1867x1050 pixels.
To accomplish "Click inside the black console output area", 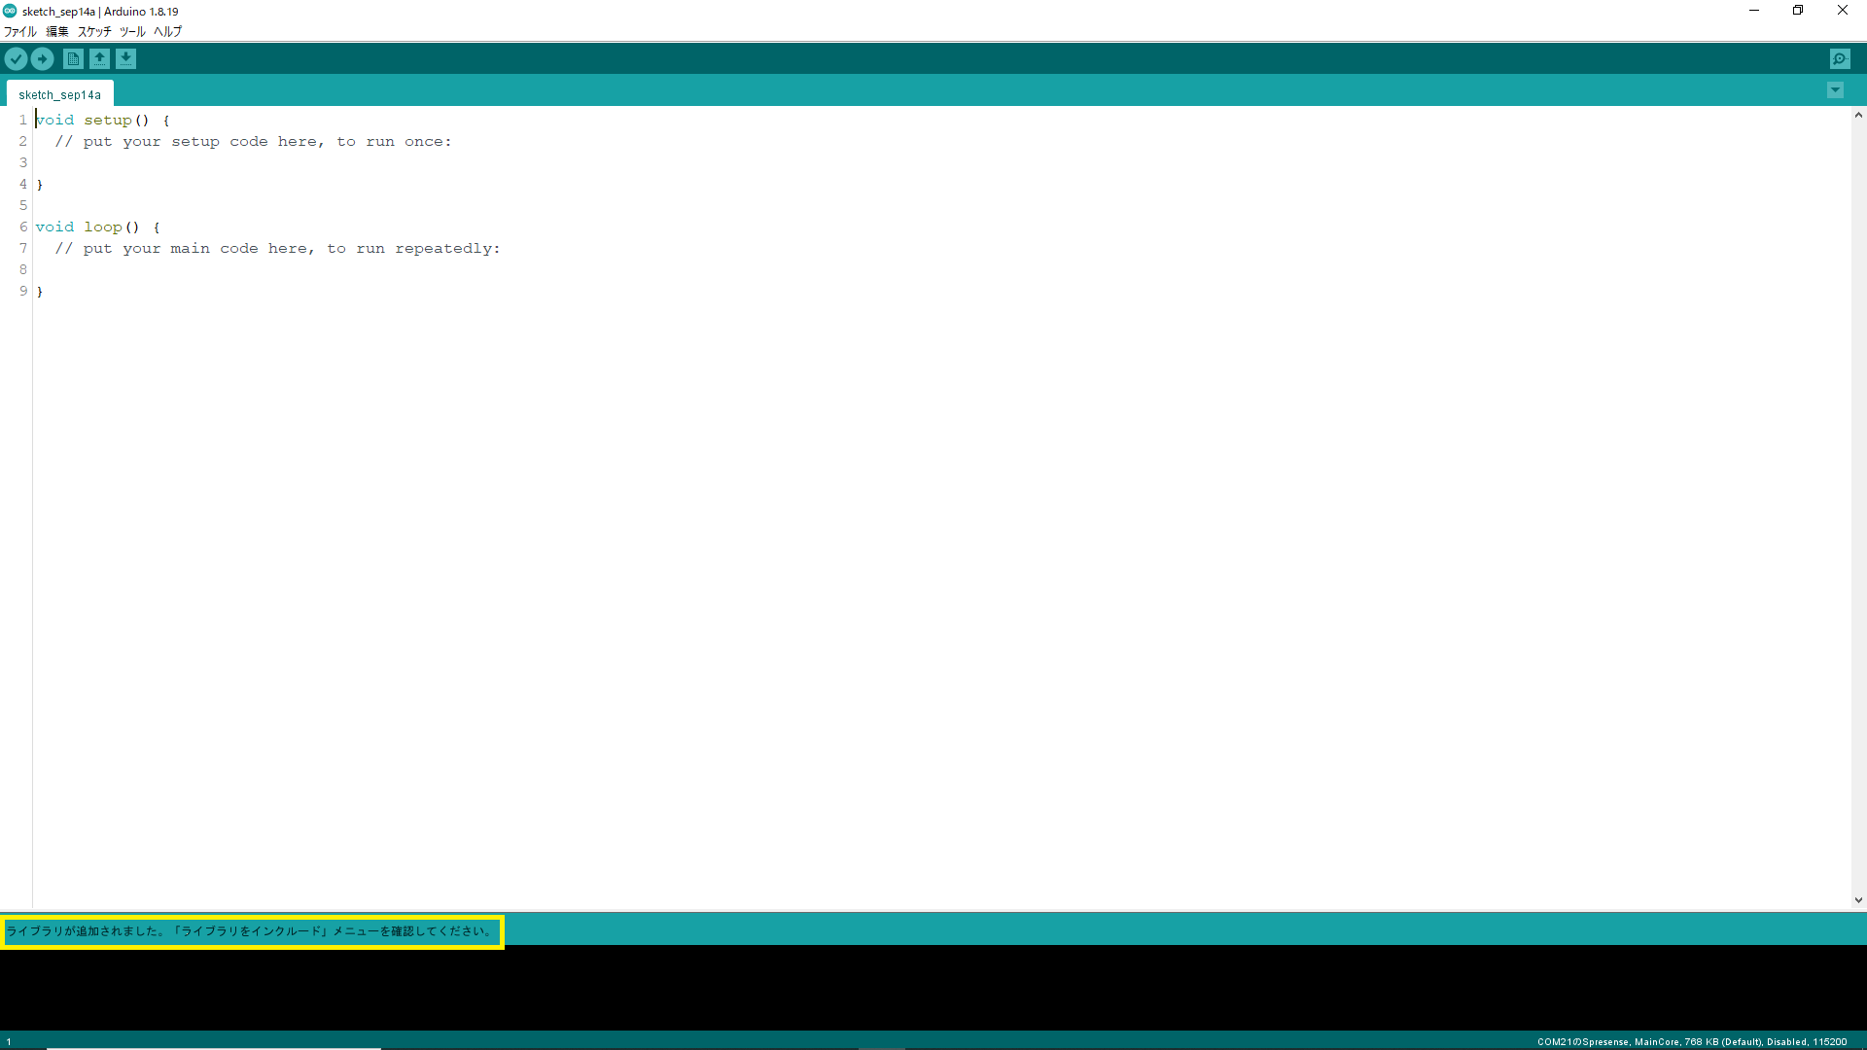I will pyautogui.click(x=933, y=987).
